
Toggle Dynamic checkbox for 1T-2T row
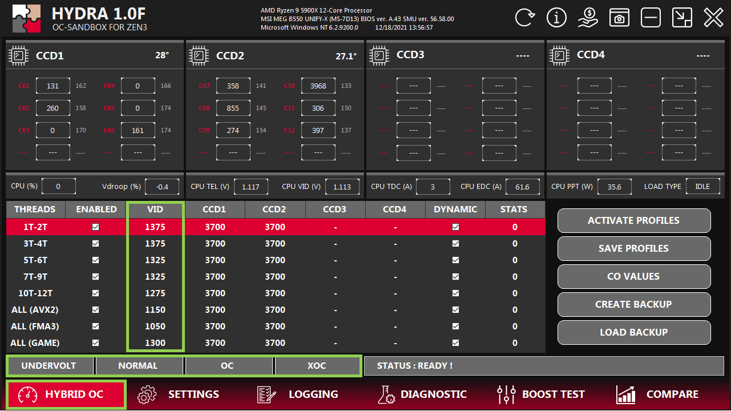tap(455, 227)
